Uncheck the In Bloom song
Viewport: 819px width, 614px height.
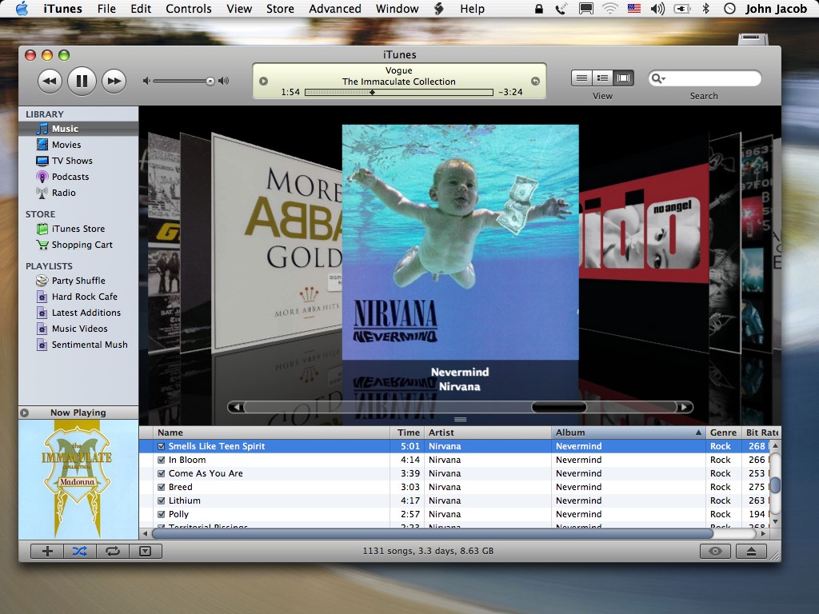click(x=162, y=460)
